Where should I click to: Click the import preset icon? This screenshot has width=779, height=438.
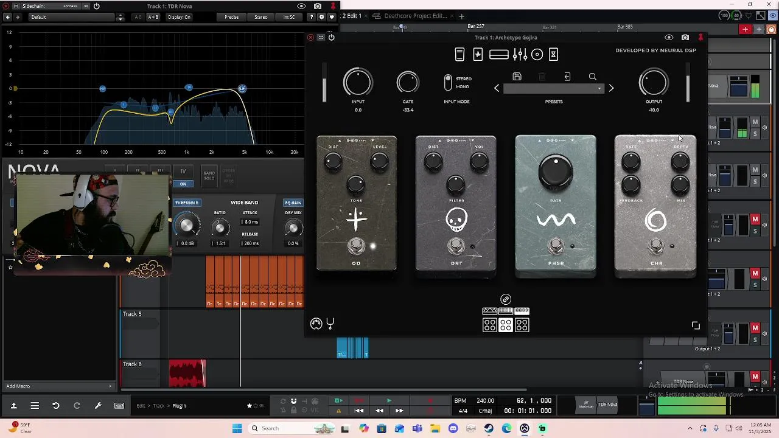coord(567,77)
